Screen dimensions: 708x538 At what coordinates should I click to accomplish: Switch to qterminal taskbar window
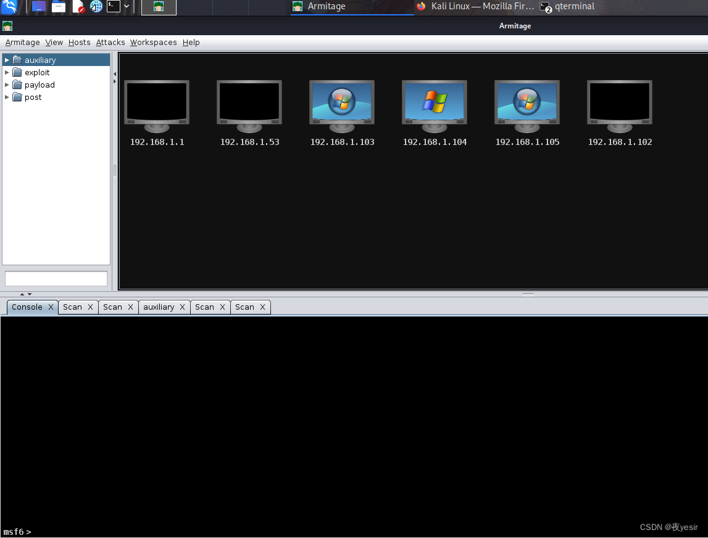coord(568,7)
